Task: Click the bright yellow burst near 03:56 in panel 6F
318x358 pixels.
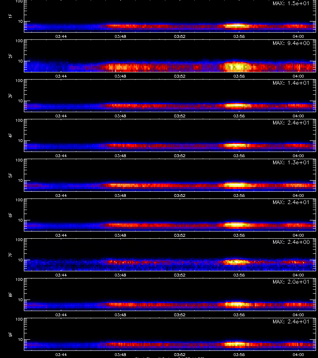Action: click(237, 225)
